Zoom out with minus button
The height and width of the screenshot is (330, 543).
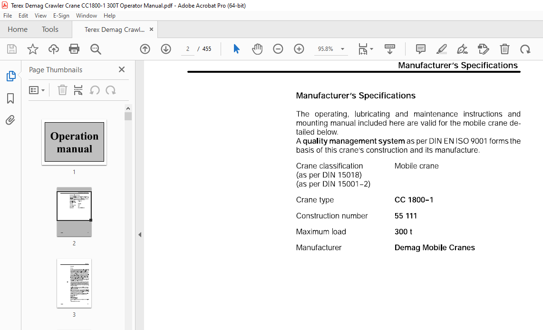278,49
